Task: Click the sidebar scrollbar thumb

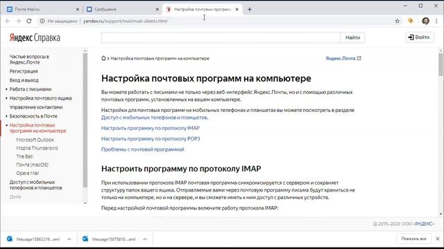Action: click(x=85, y=120)
